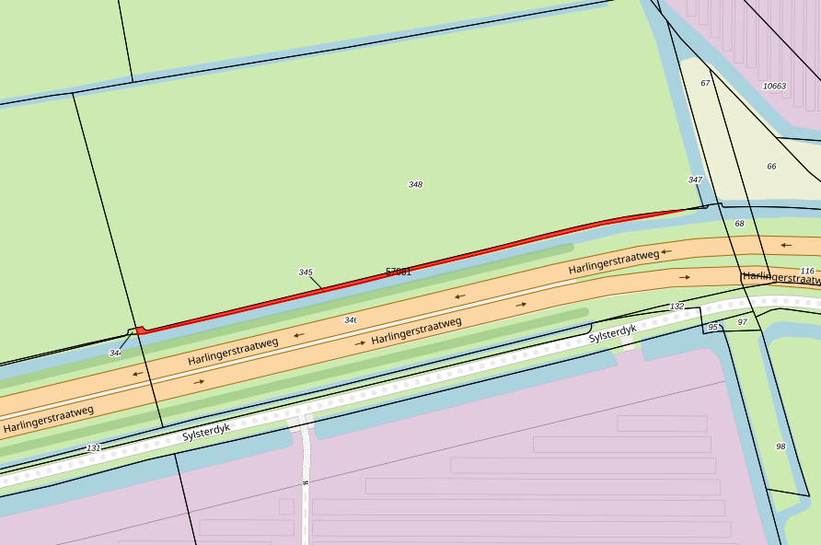Click parcel label 97
This screenshot has width=821, height=545.
pyautogui.click(x=742, y=321)
